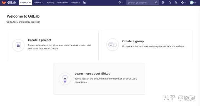Click the 'Take a look at the documentation' text
Screen dimensions: 200x106
click(x=106, y=80)
